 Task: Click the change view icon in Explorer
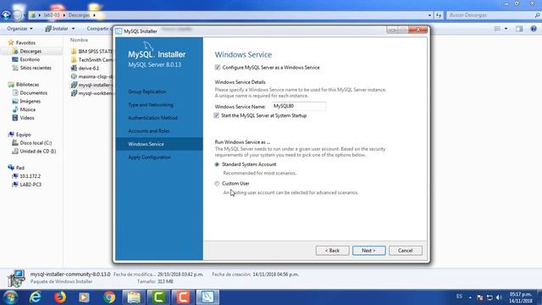[497, 29]
